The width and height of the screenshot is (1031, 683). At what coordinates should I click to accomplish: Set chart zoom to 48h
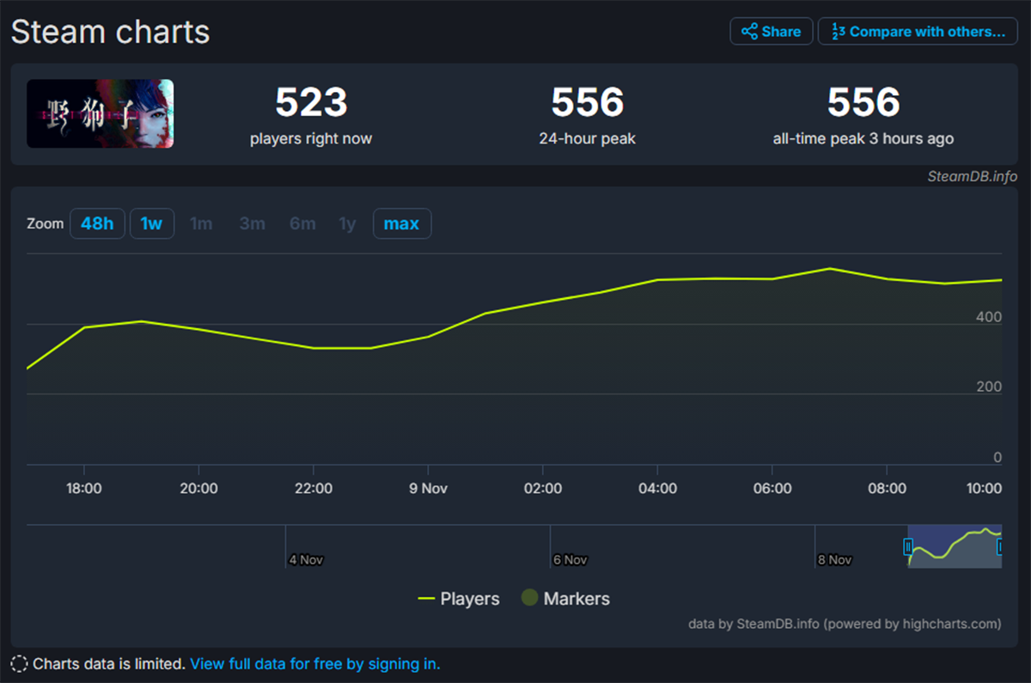tap(97, 224)
